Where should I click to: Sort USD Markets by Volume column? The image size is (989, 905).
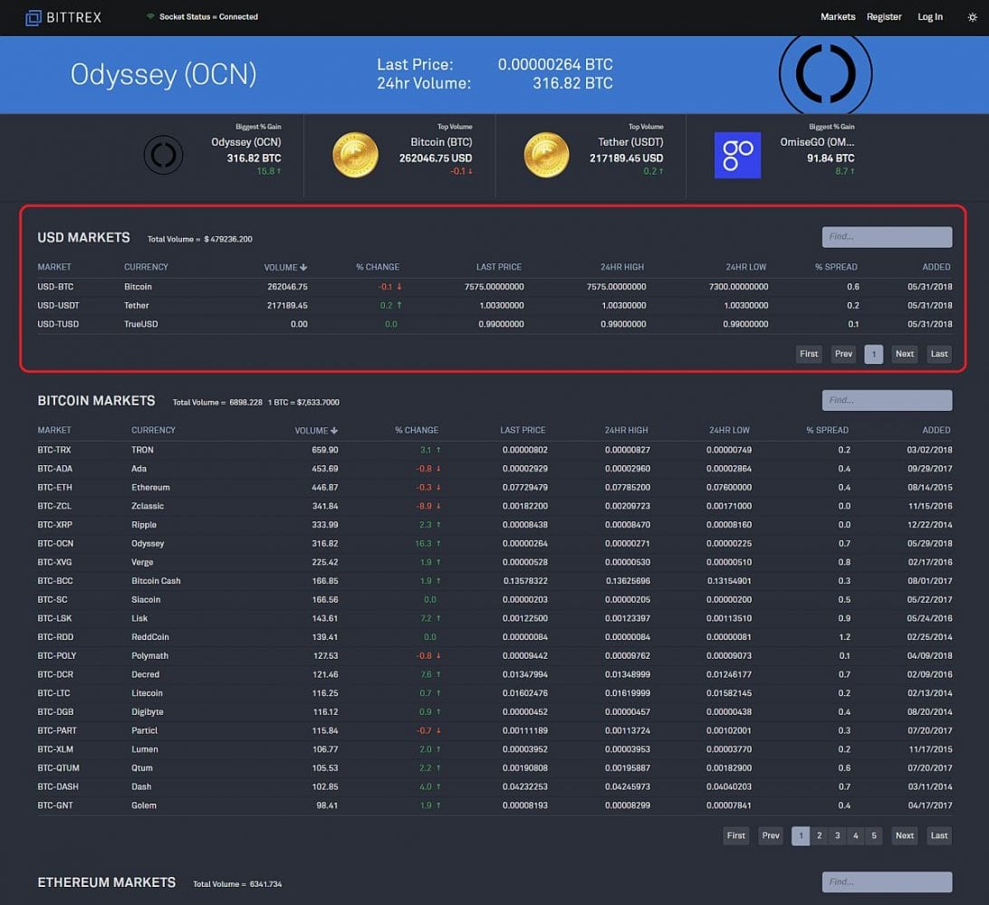pos(285,267)
